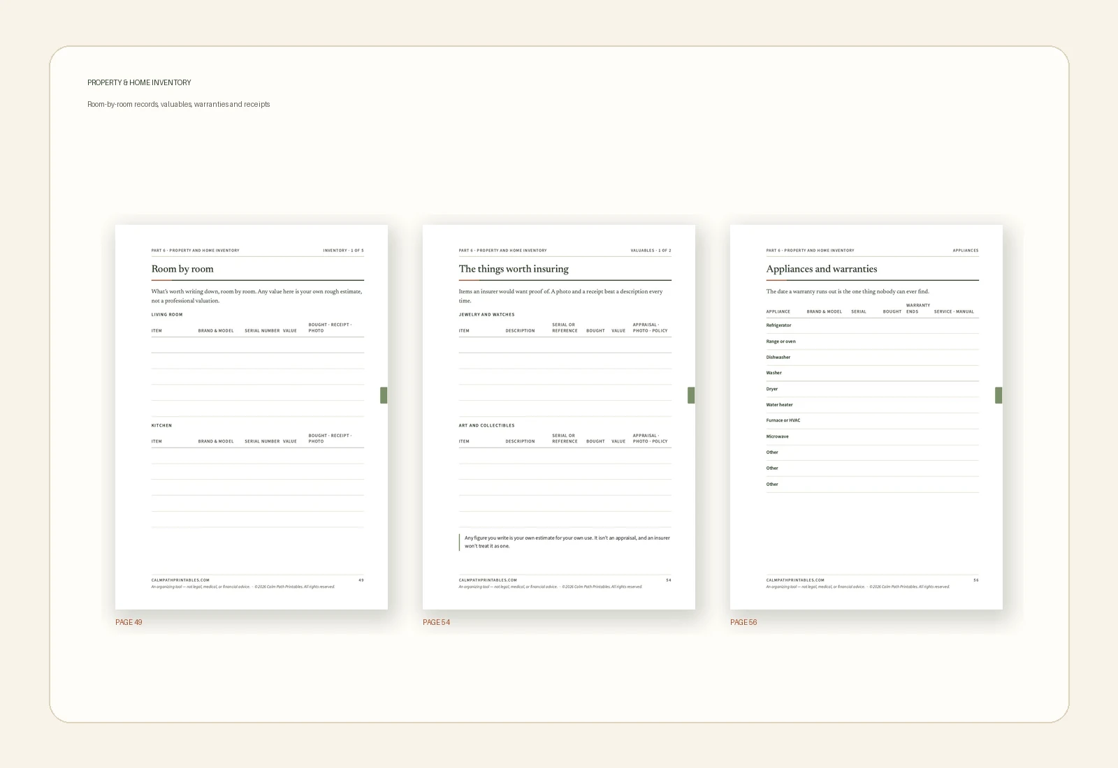Open the page 54 valuables page thumbnail
This screenshot has width=1118, height=768.
click(x=559, y=417)
